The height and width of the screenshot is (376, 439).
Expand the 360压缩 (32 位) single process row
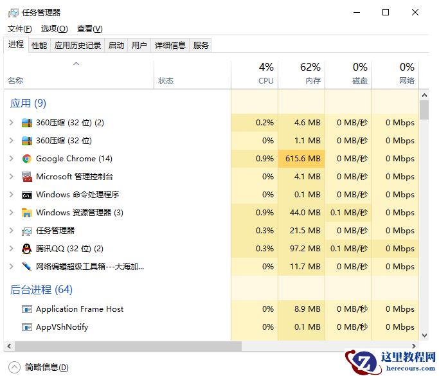11,141
